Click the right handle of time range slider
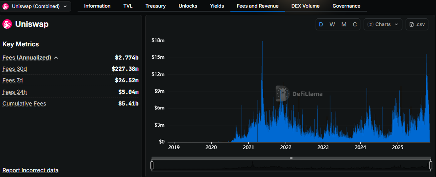 [430, 165]
